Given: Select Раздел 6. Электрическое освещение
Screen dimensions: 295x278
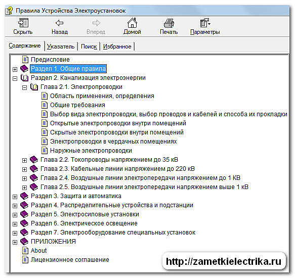Looking at the screenshot, I should click(84, 223).
